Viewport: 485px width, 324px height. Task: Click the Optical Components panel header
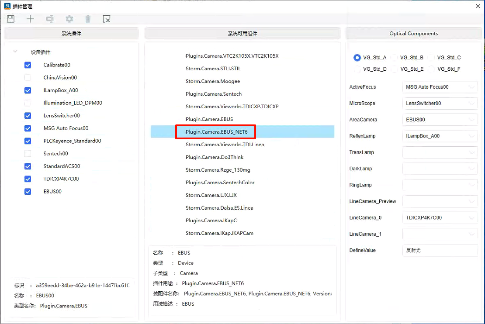[x=413, y=34]
